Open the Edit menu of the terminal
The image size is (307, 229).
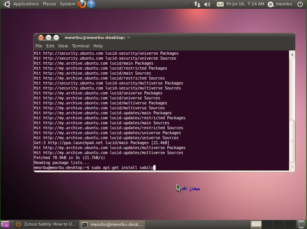tap(50, 46)
